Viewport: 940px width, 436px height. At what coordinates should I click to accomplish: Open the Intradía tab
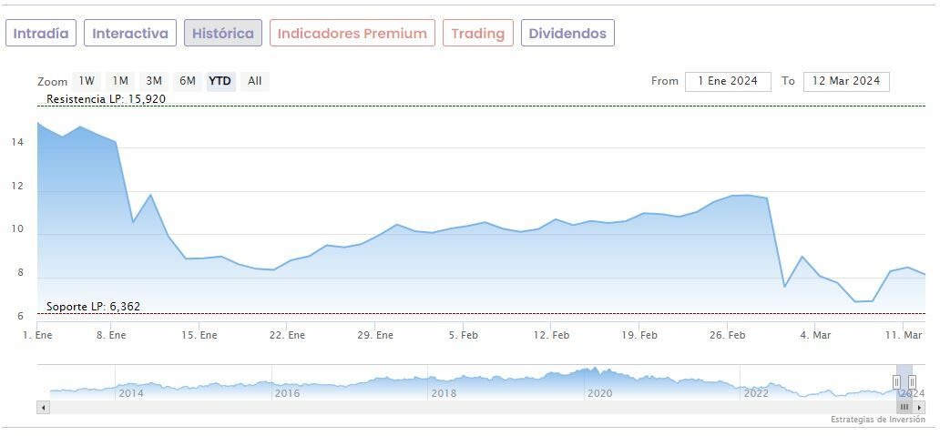pos(41,34)
